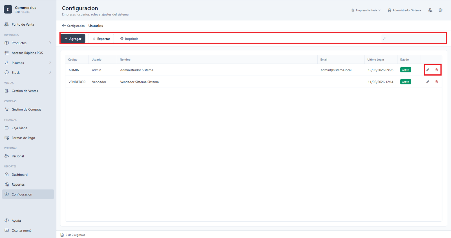Expand the Insumos submenu chevron
This screenshot has height=238, width=451.
[x=50, y=63]
